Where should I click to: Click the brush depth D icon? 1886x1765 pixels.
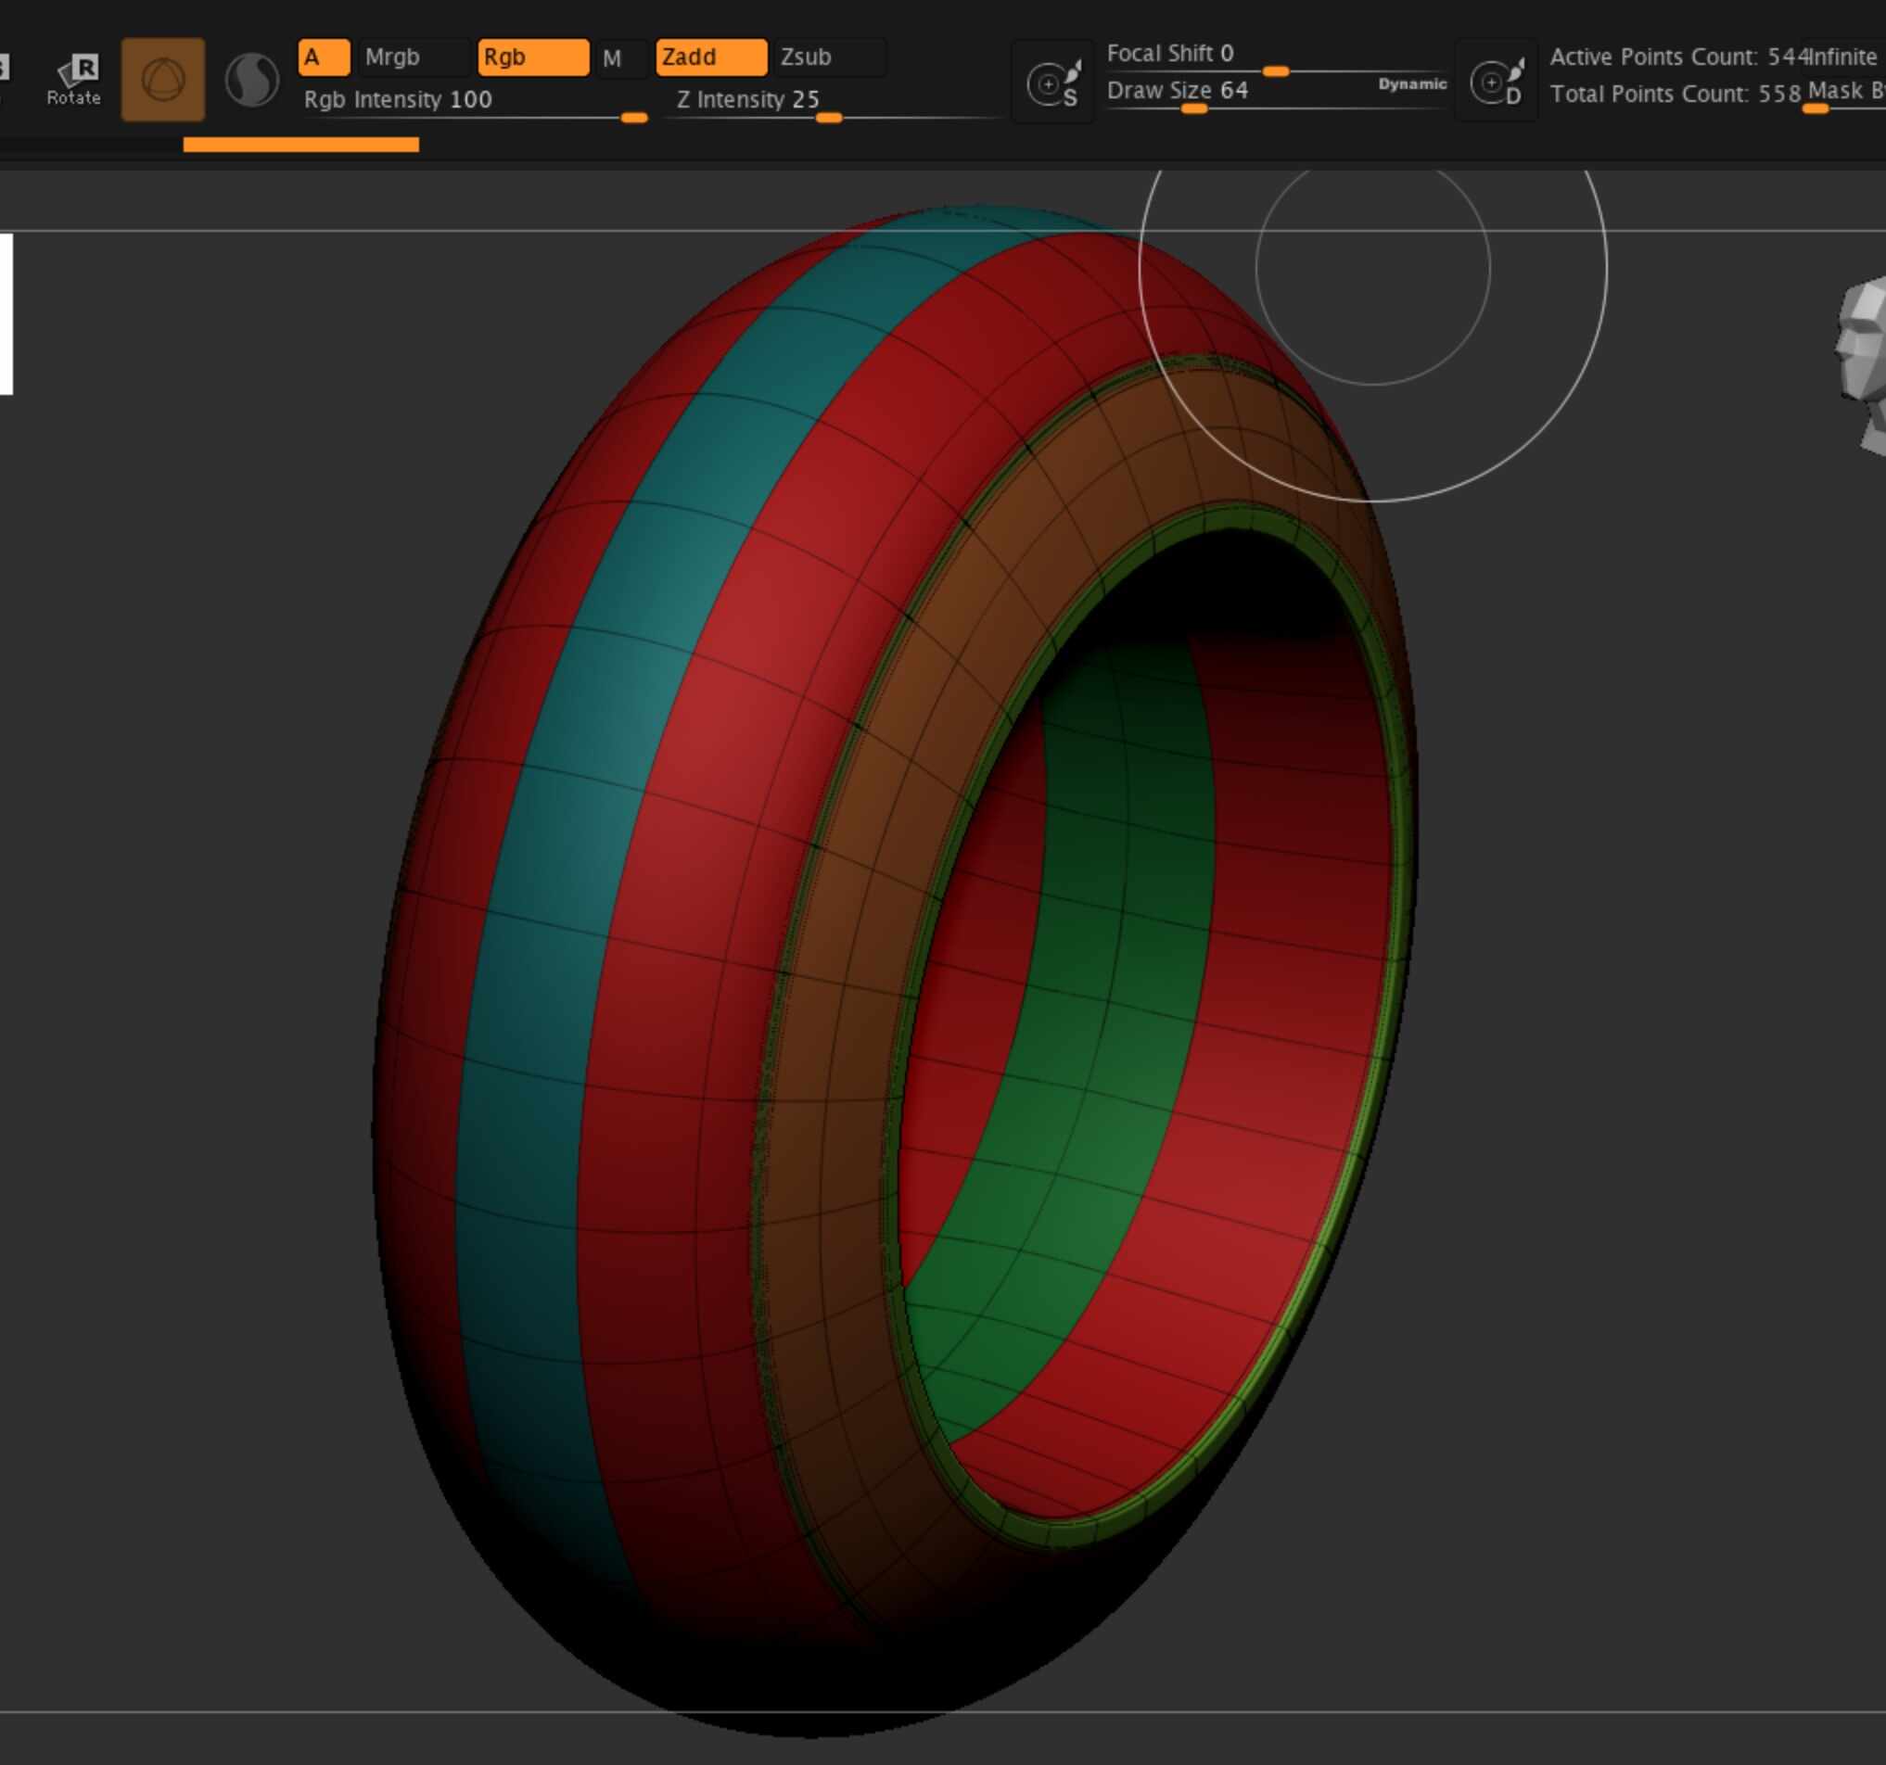[x=1496, y=83]
